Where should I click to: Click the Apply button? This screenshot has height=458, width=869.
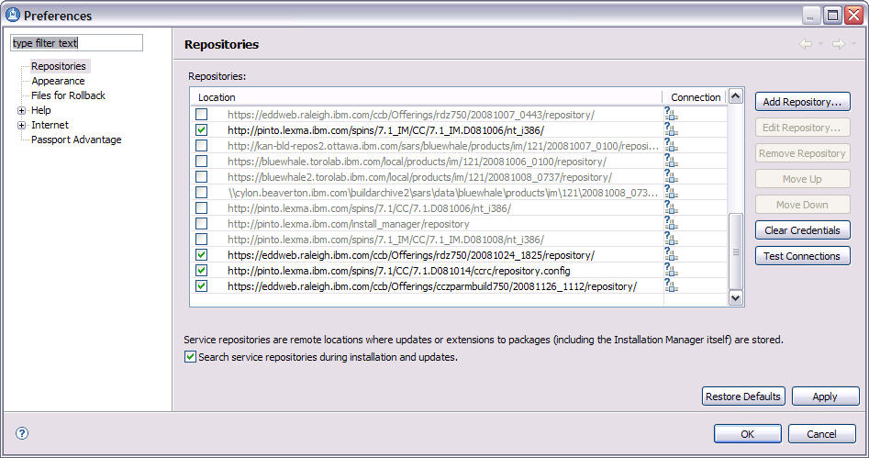point(825,397)
